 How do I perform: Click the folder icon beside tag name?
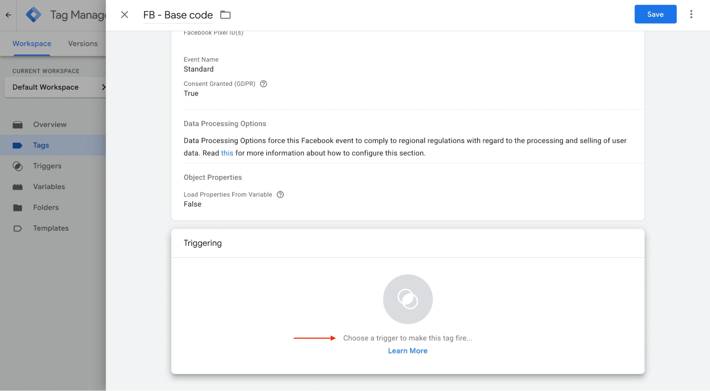coord(225,15)
